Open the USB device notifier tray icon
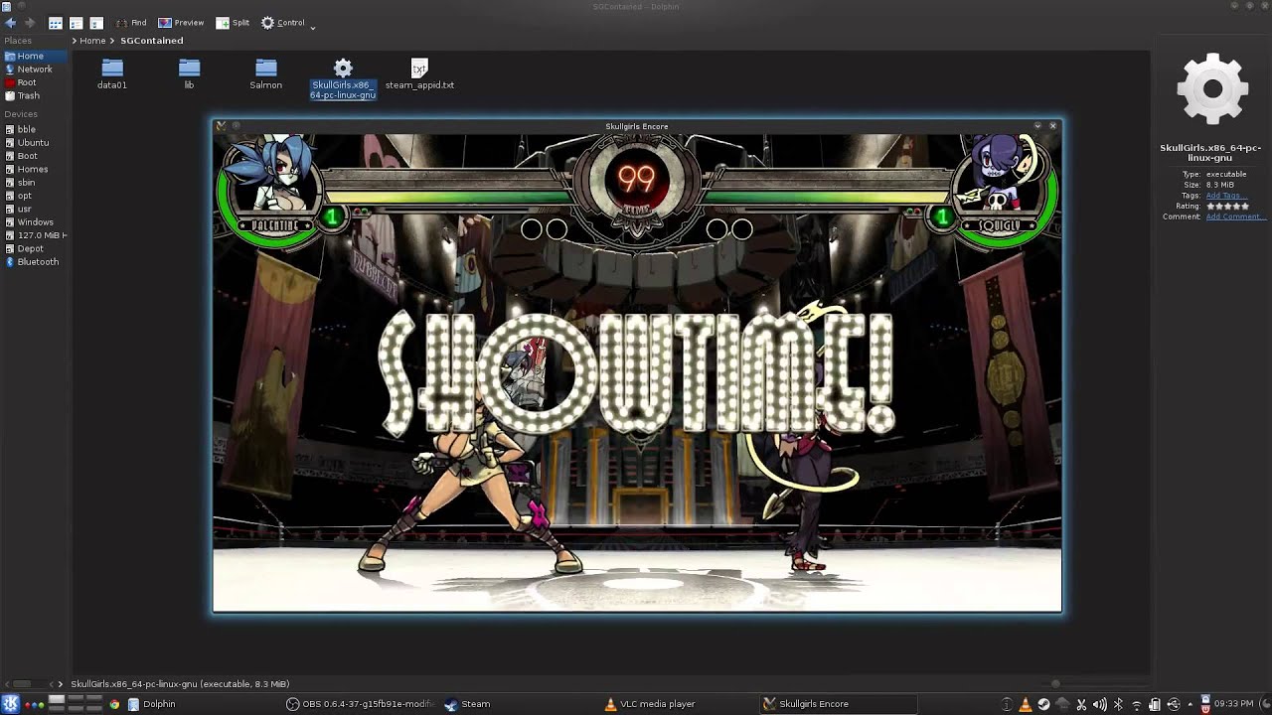The image size is (1272, 715). point(1174,704)
